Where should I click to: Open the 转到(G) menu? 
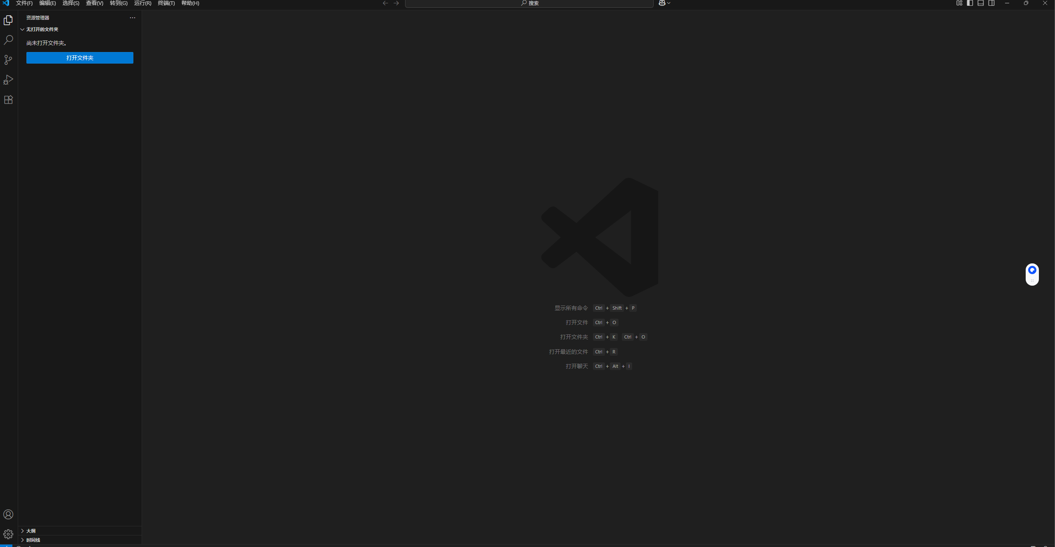[119, 3]
